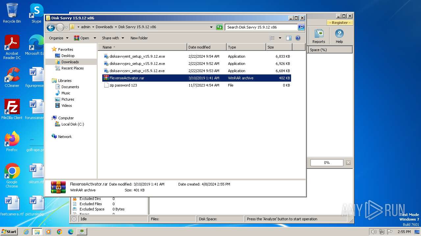Open the FileZilla Client desktop icon

tap(12, 109)
